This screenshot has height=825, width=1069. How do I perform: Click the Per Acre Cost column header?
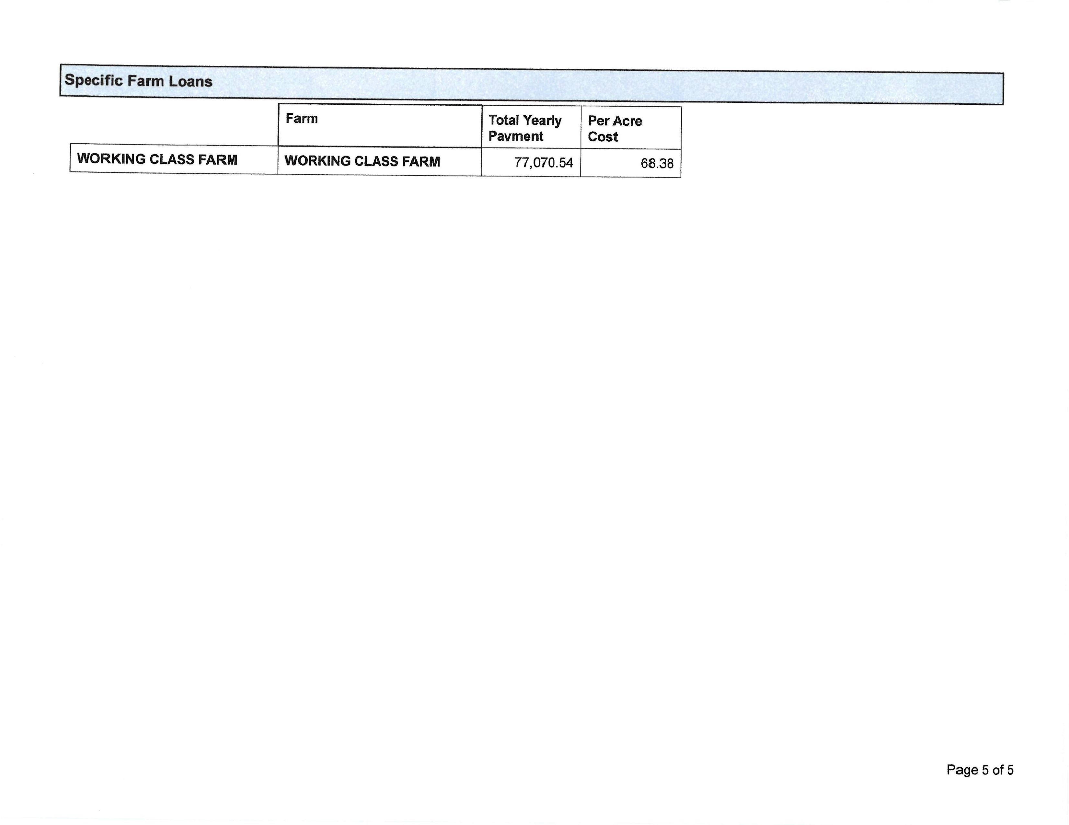point(615,129)
